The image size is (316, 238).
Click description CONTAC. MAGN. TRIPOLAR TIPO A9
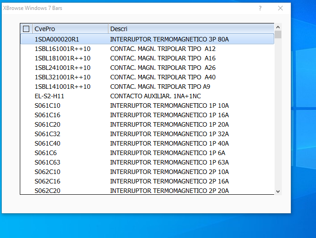coord(160,87)
